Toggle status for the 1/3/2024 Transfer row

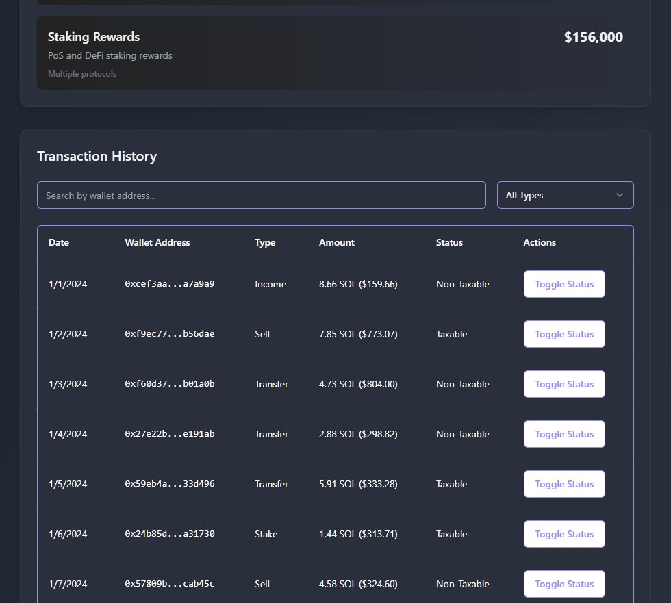point(564,384)
